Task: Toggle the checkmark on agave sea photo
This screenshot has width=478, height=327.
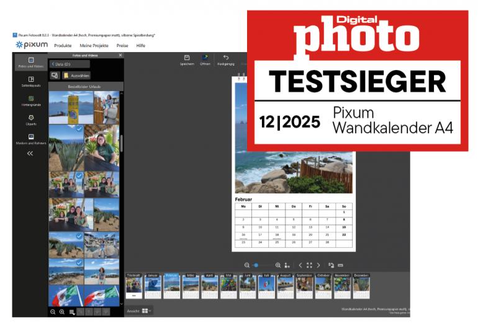Action: 79,129
